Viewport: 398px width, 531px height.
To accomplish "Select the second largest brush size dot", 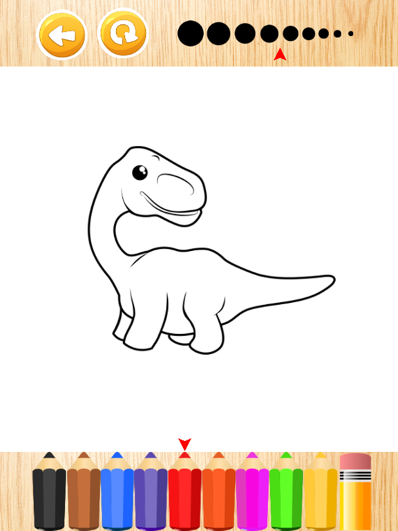I will [218, 33].
